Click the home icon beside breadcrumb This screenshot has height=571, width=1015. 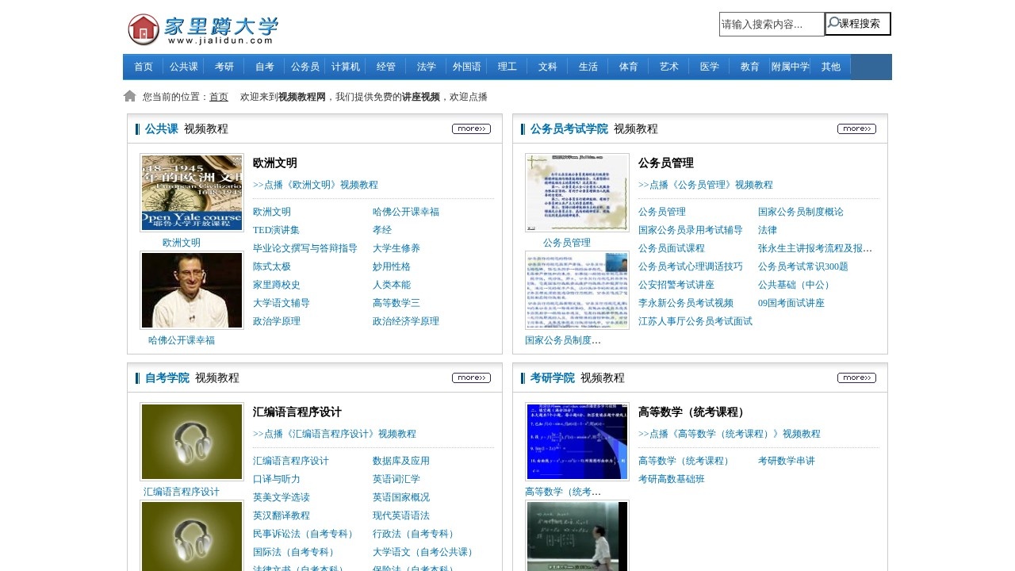coord(130,96)
